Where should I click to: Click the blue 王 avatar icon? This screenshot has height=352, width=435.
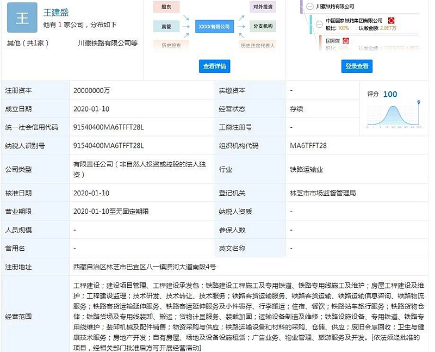point(22,18)
